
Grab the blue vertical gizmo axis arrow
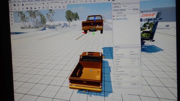coord(95,19)
